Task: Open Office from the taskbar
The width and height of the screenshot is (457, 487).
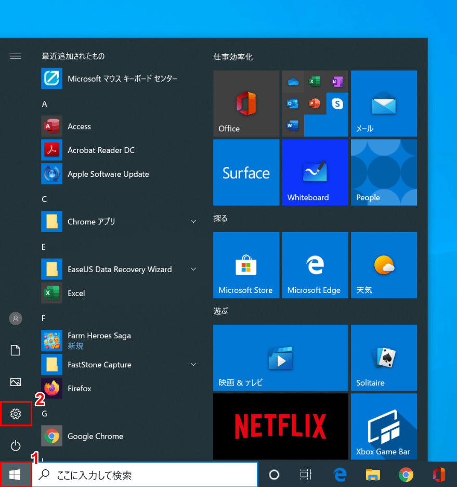Action: coord(439,475)
